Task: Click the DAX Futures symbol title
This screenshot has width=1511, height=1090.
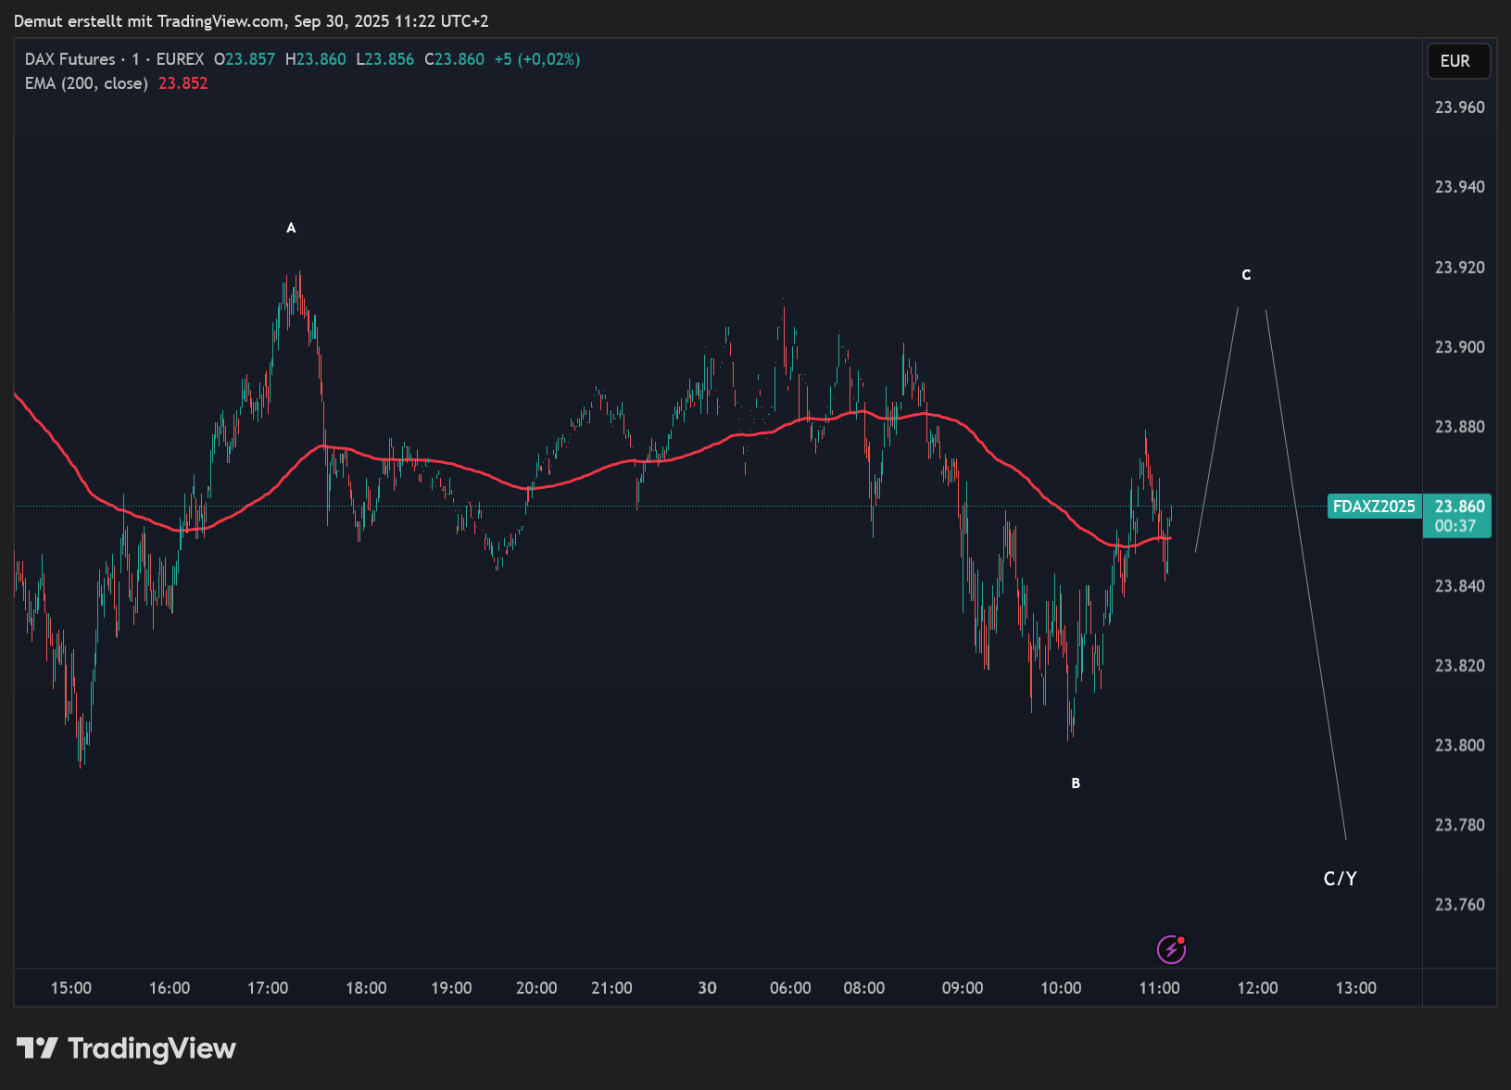Action: pyautogui.click(x=70, y=59)
